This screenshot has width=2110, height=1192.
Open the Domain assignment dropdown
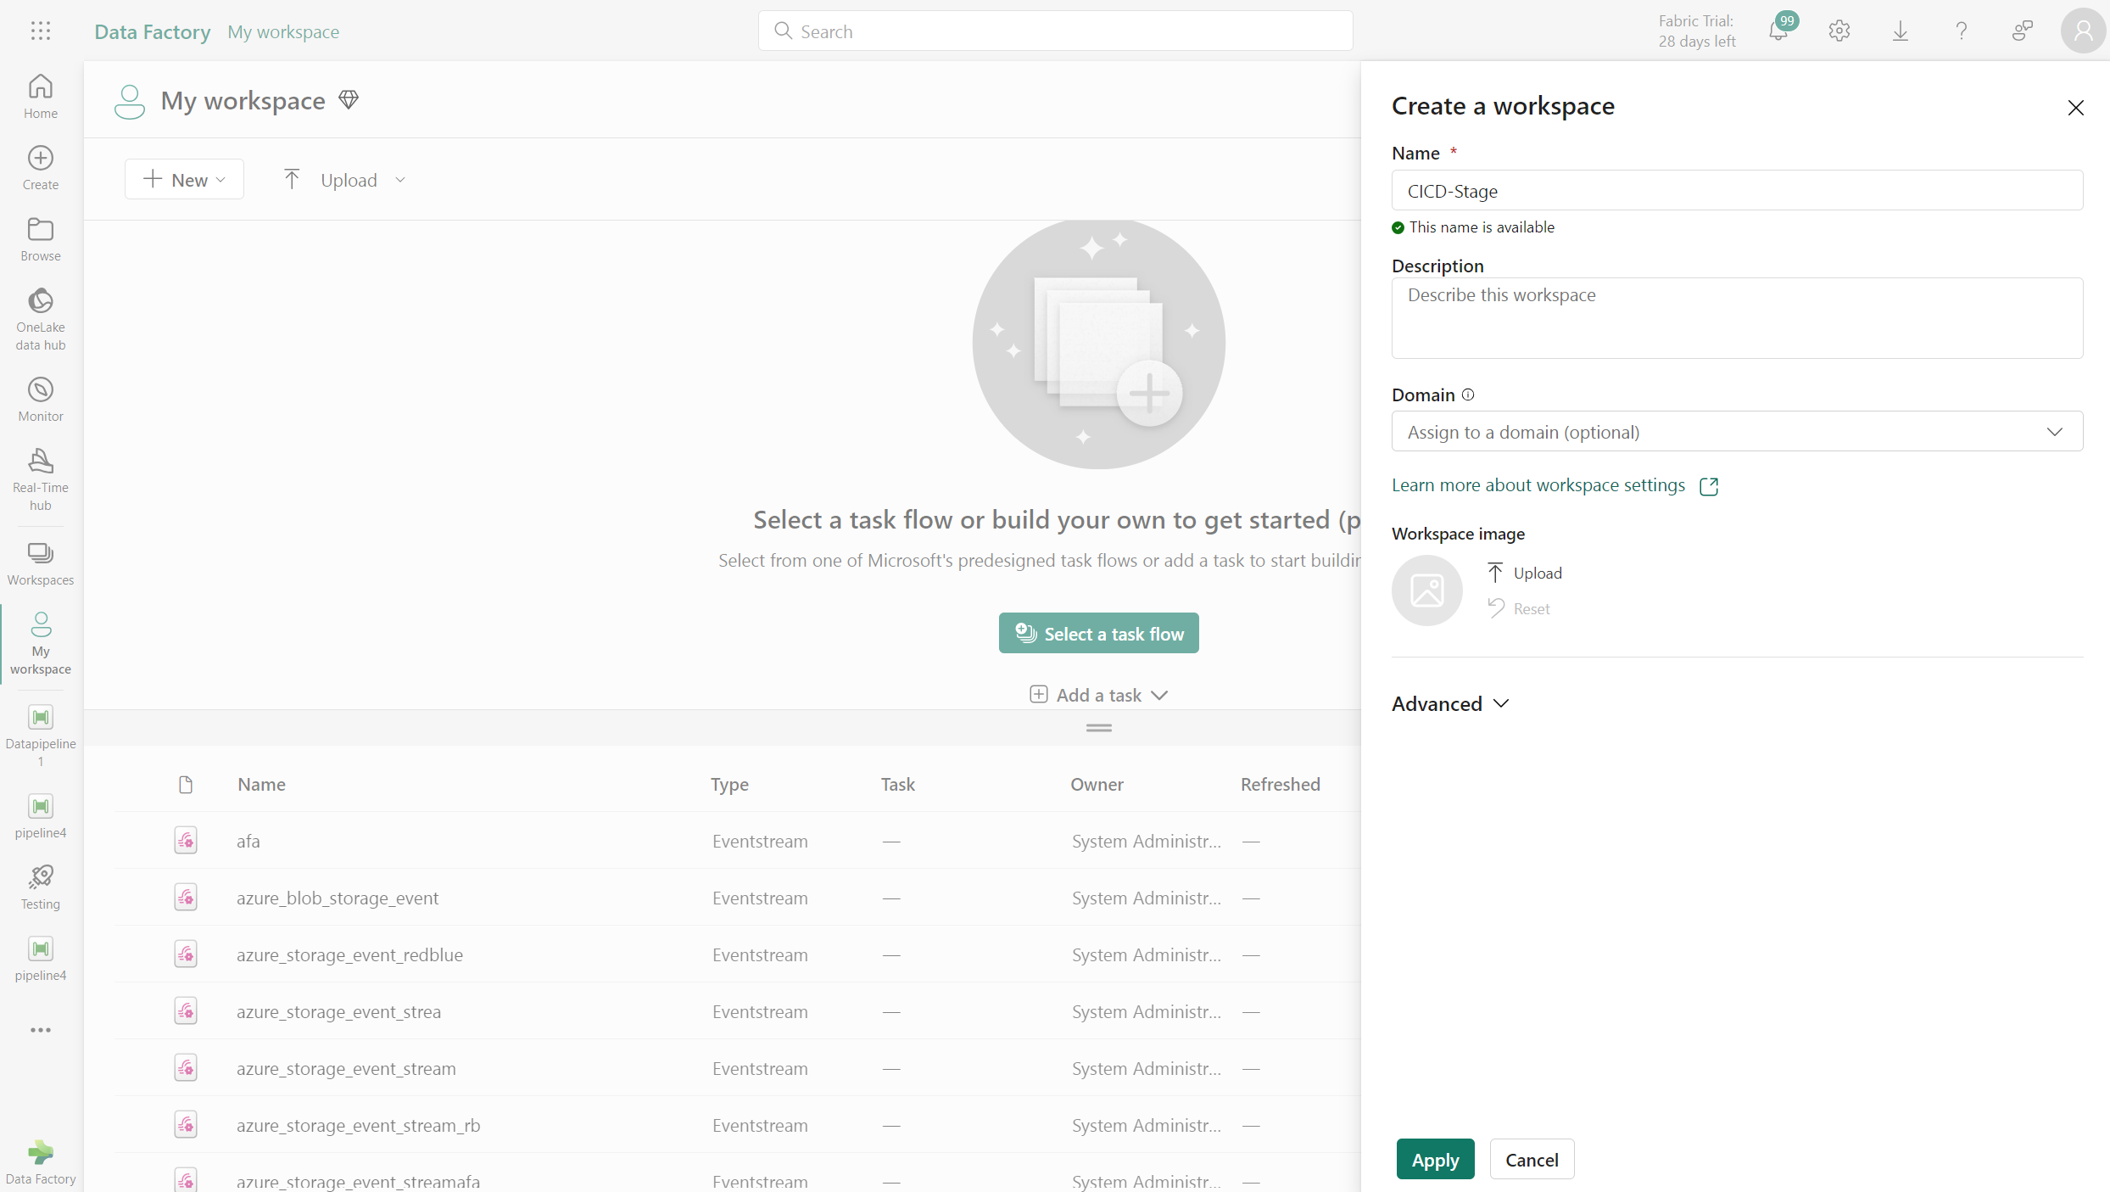pos(1737,432)
